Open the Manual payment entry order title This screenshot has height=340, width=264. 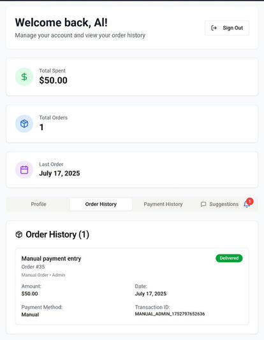point(51,258)
